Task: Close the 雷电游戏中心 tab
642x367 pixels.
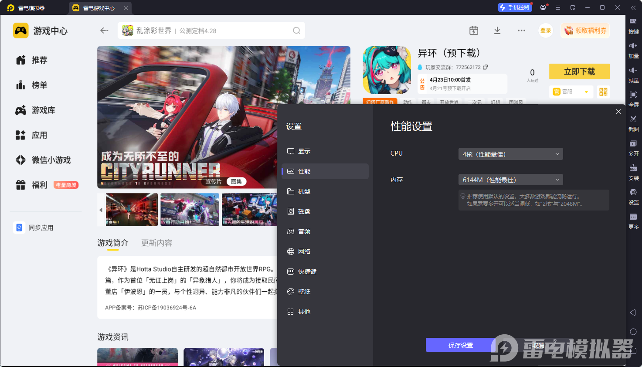Action: [x=126, y=8]
